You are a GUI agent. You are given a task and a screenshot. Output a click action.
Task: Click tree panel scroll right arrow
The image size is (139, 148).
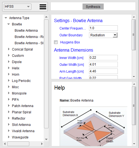pyautogui.click(x=42, y=144)
